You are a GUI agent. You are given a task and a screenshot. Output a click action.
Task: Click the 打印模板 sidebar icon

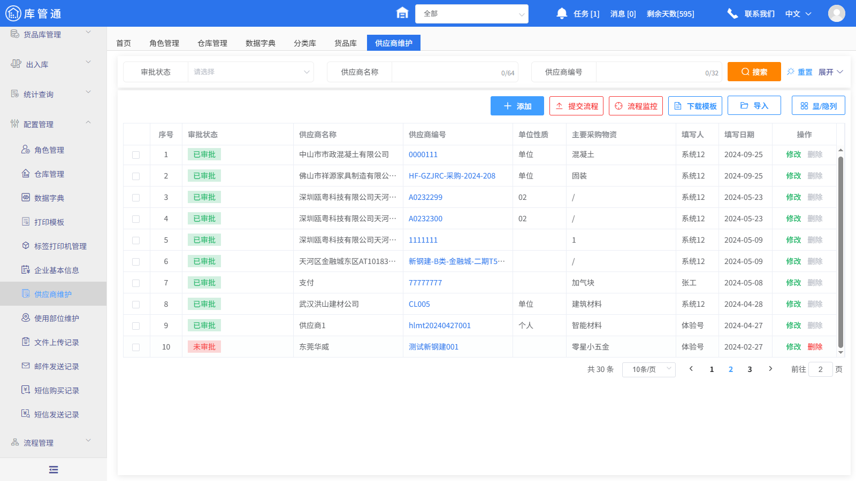point(26,222)
